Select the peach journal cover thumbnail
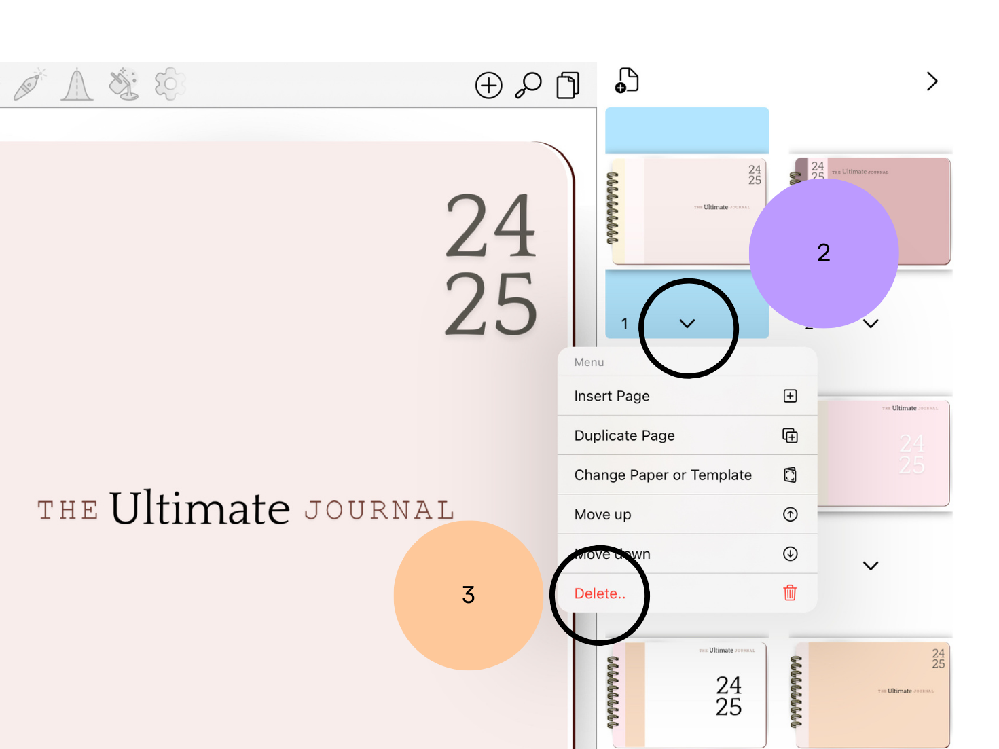The image size is (999, 749). click(872, 694)
